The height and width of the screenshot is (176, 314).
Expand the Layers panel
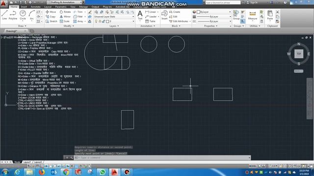pyautogui.click(x=114, y=26)
